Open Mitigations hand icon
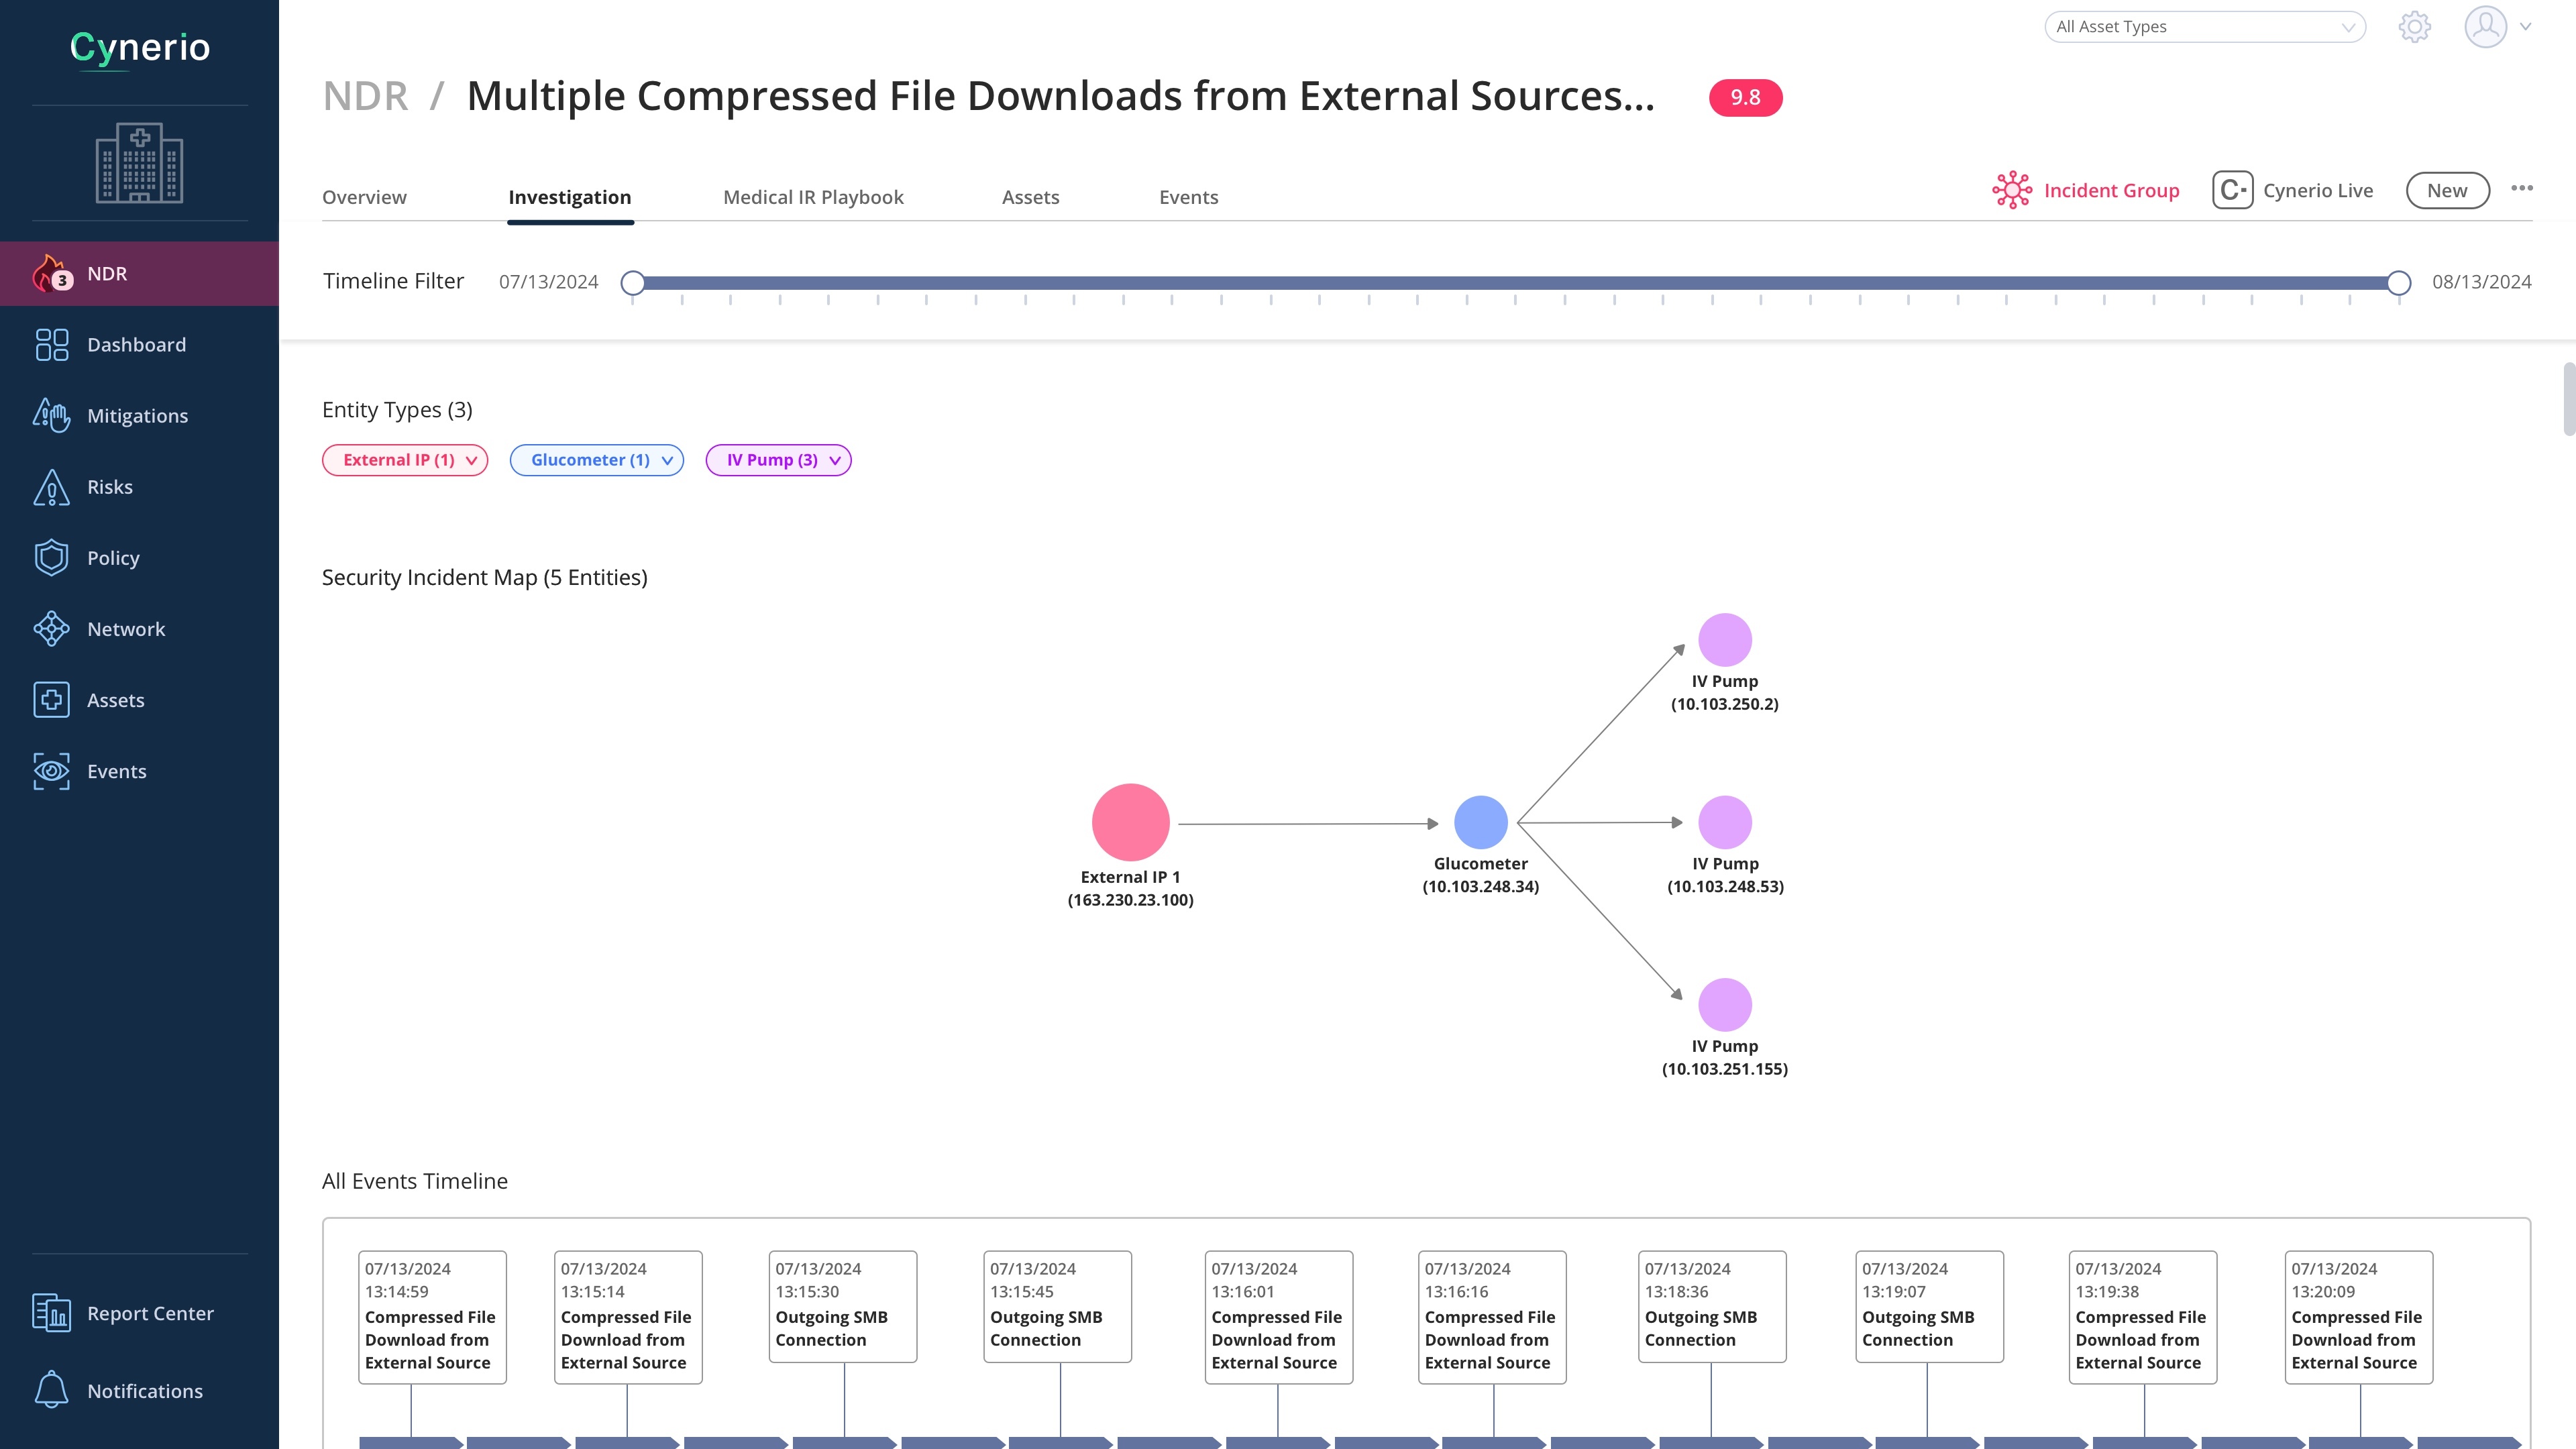The image size is (2576, 1449). 51,416
